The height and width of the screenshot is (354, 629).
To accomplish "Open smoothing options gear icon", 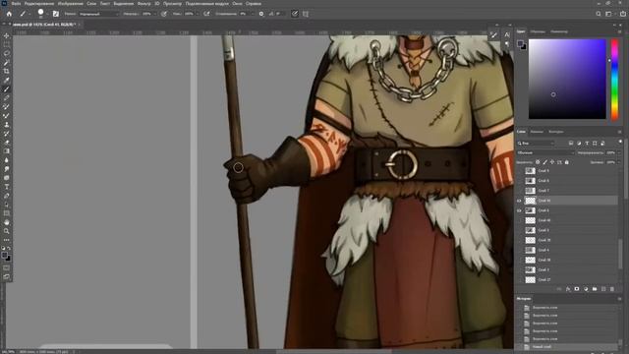I will [261, 14].
